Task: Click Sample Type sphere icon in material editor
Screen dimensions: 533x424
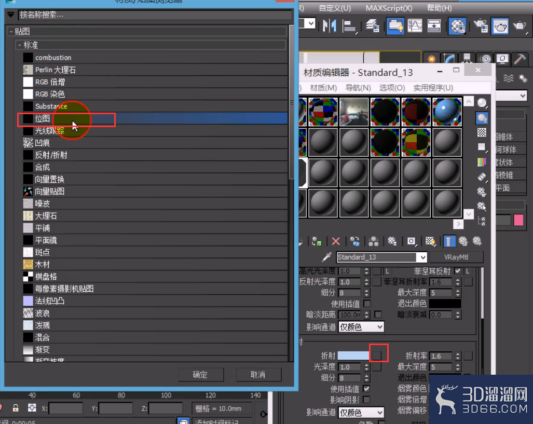Action: pos(482,103)
